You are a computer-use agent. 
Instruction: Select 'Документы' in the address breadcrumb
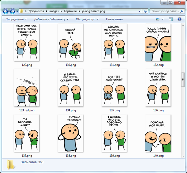tap(36, 11)
